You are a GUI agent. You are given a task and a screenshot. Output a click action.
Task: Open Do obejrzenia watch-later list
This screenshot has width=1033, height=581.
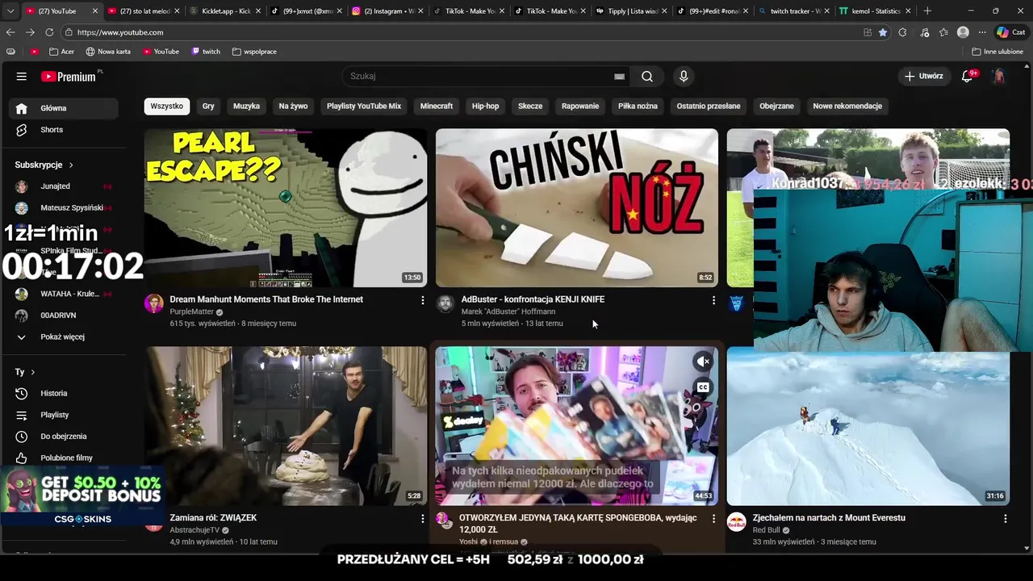pyautogui.click(x=64, y=437)
